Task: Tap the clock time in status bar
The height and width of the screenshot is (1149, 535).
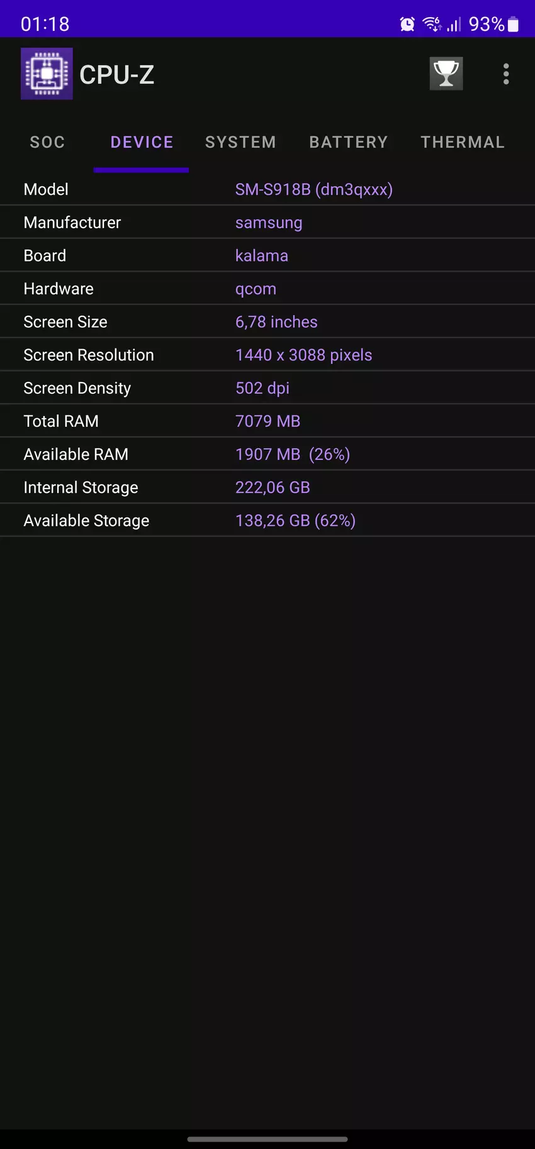Action: click(x=45, y=25)
